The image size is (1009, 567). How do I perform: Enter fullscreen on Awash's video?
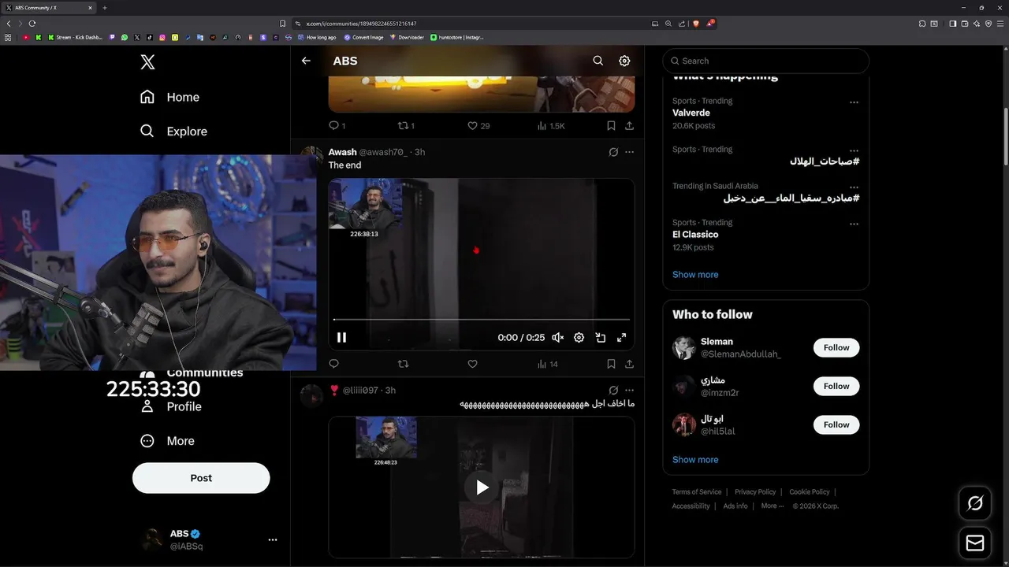click(x=621, y=337)
